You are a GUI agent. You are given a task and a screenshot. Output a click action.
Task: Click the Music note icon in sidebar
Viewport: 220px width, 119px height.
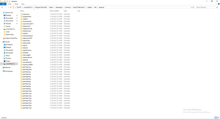(4, 56)
